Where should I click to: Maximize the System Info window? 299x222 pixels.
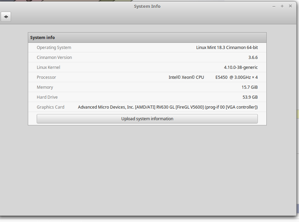coord(282,6)
